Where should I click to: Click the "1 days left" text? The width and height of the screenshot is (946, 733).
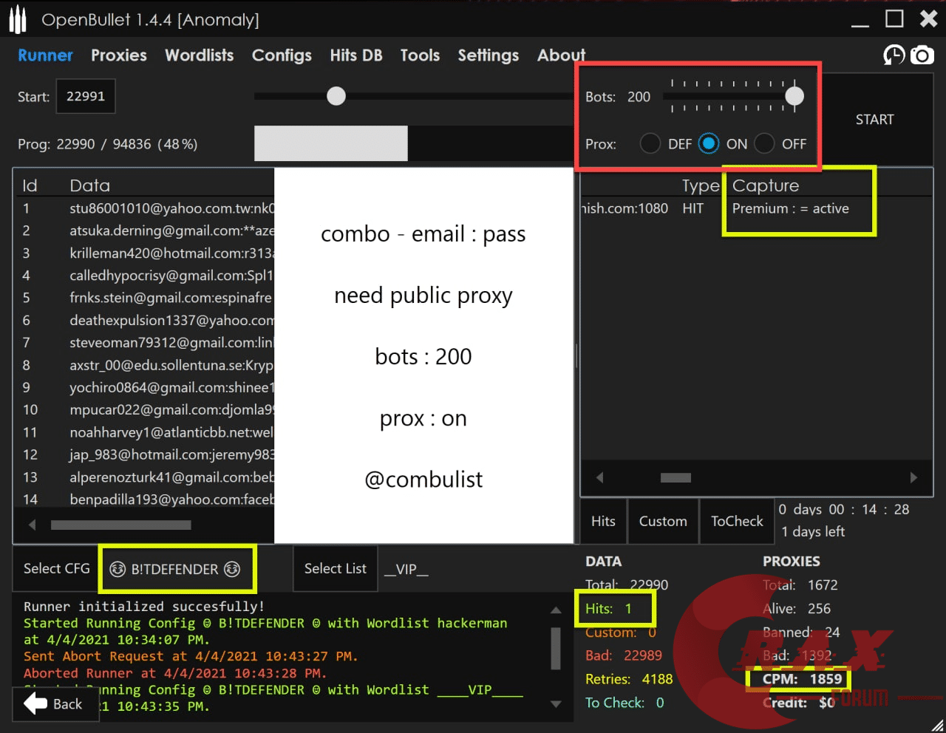[813, 531]
